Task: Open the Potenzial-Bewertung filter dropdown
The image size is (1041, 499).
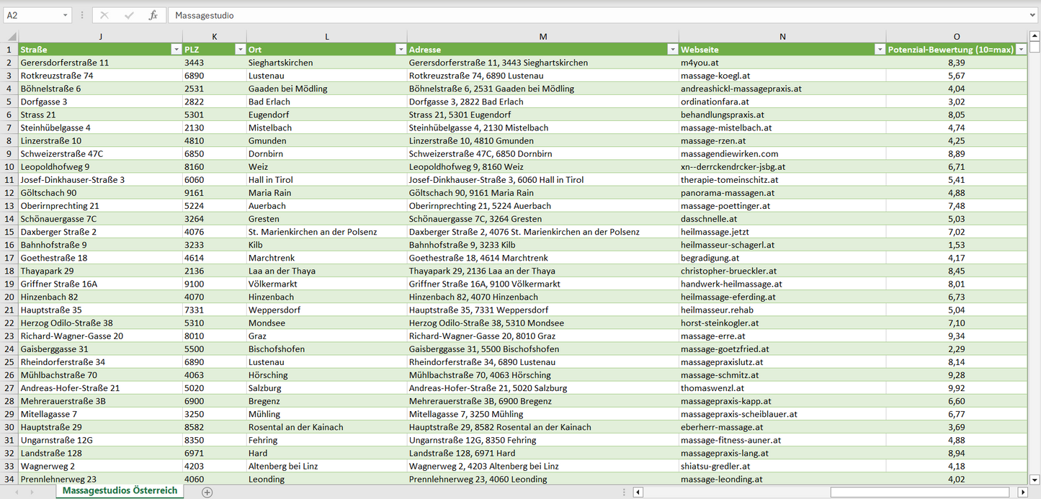Action: (1020, 49)
